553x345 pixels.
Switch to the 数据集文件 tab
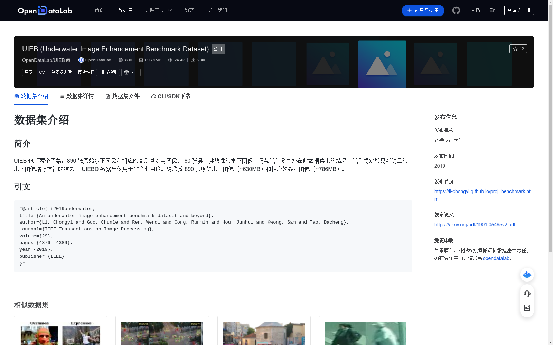coord(122,96)
